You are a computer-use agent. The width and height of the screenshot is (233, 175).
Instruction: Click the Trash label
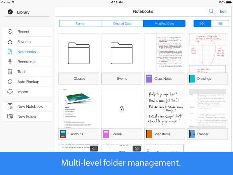coord(22,72)
